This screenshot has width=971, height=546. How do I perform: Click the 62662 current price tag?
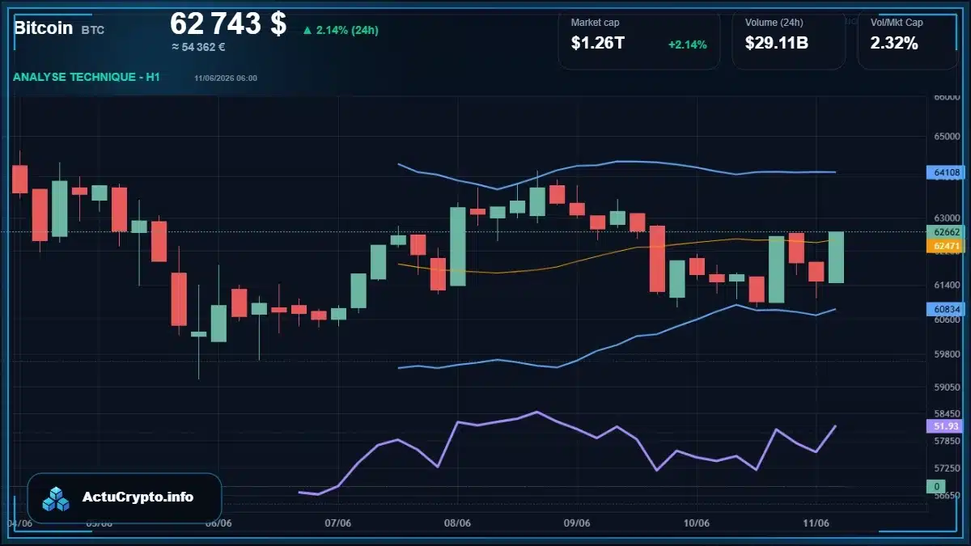[x=946, y=232]
